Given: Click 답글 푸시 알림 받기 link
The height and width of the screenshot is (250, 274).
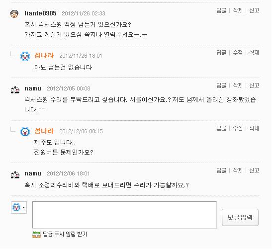Looking at the screenshot, I should coord(65,234).
